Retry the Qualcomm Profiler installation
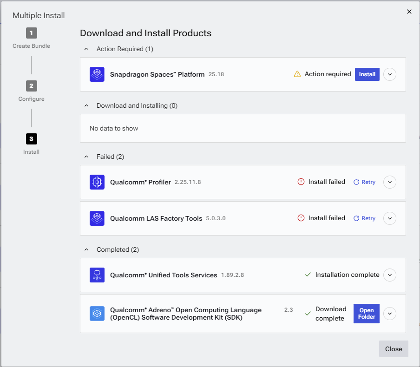The image size is (420, 367). (364, 182)
